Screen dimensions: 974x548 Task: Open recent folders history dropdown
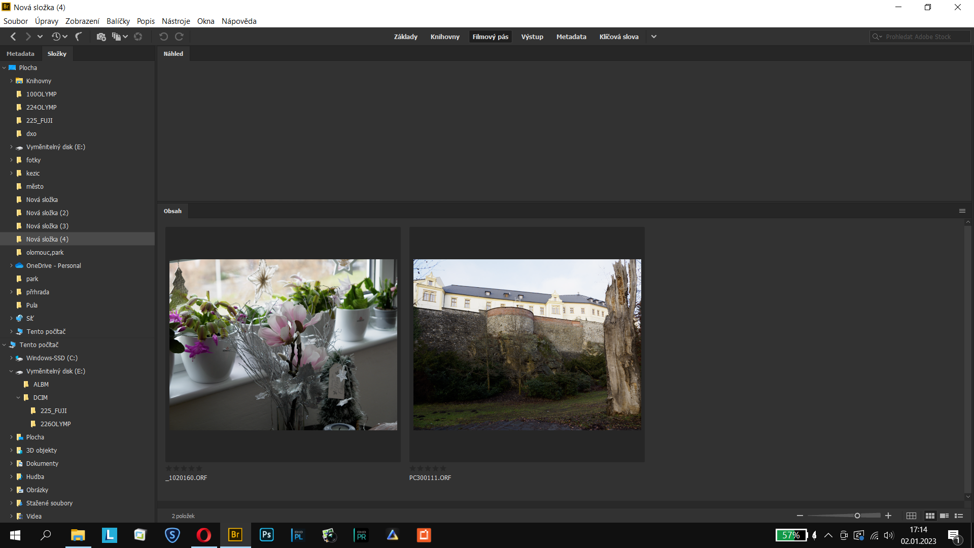point(59,37)
